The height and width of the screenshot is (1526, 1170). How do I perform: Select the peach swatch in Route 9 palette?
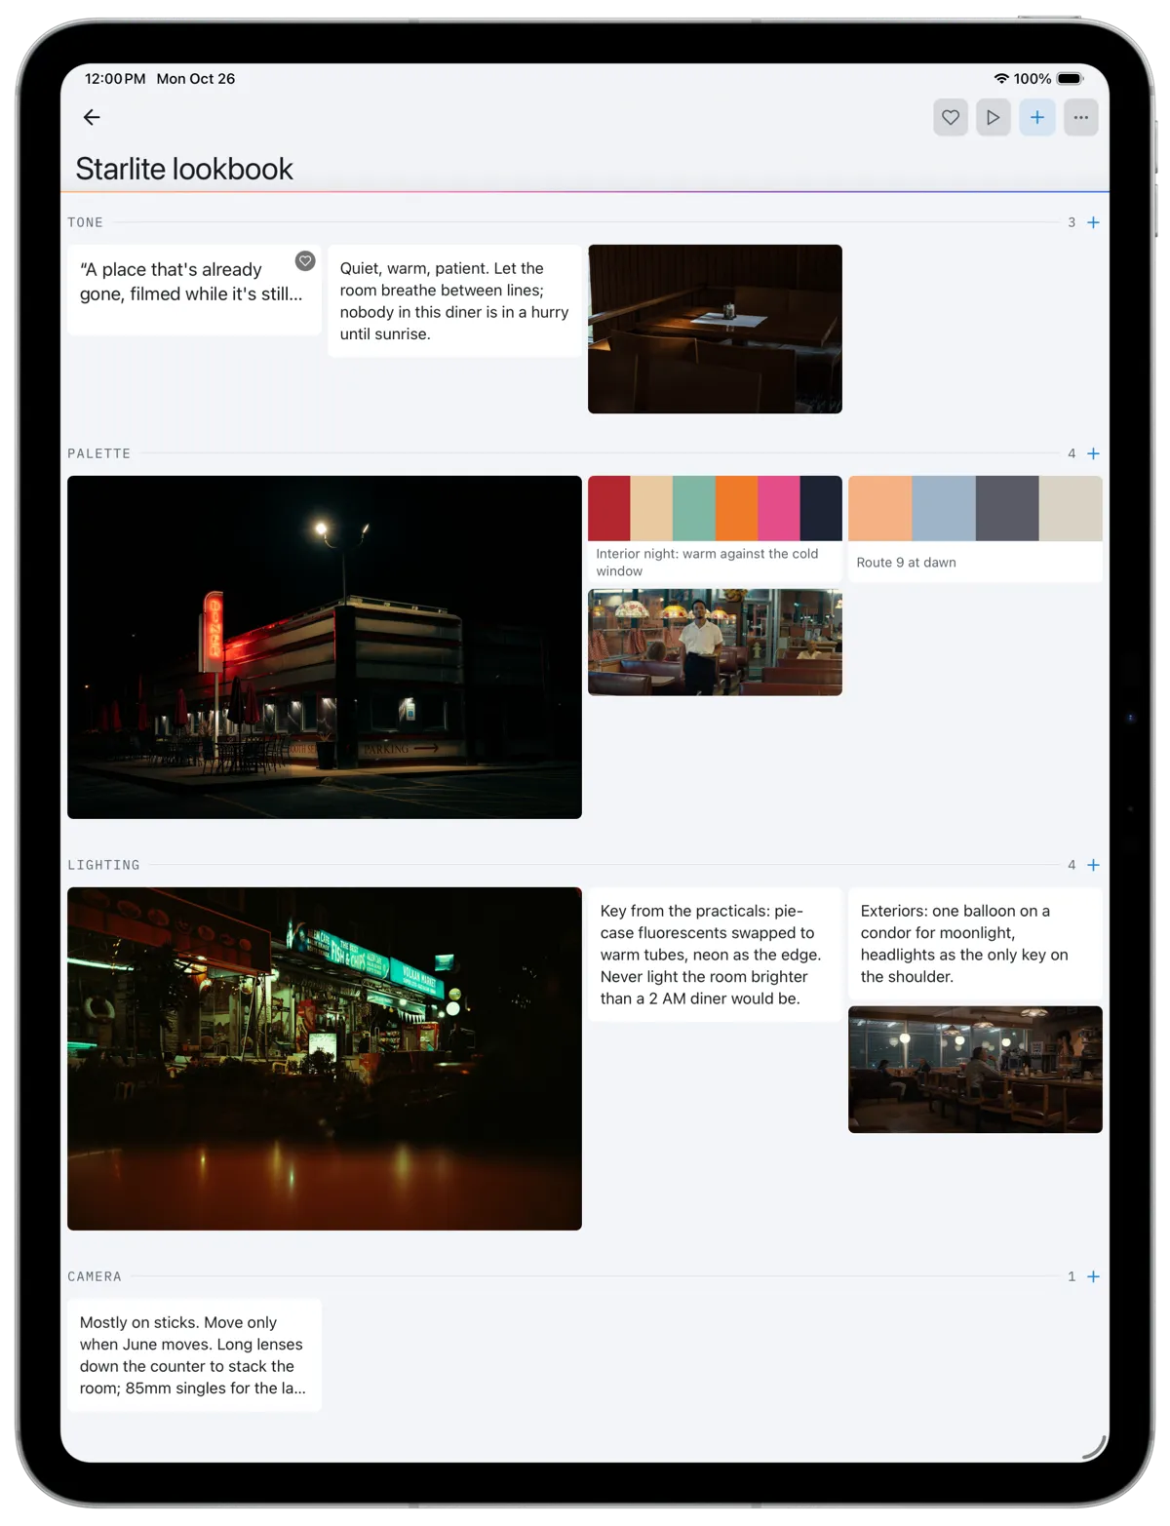click(879, 508)
